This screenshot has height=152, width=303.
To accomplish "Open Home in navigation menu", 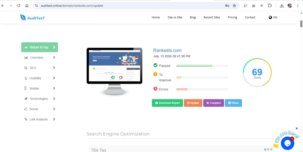I will pos(156,17).
